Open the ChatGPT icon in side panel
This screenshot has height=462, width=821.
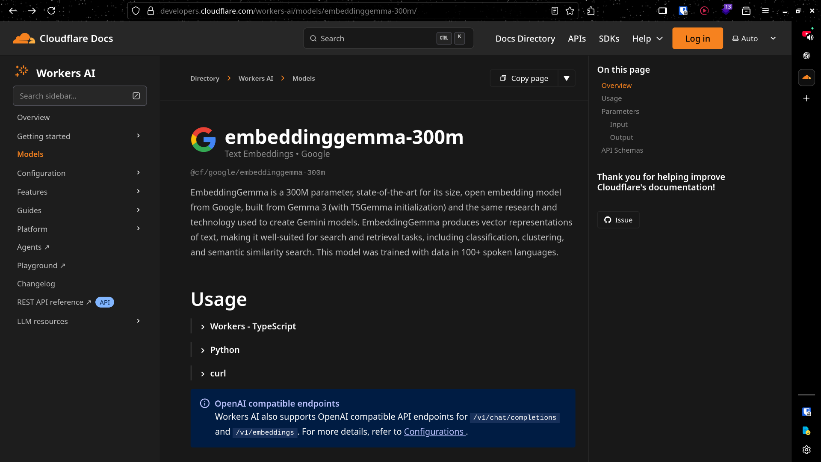(806, 56)
